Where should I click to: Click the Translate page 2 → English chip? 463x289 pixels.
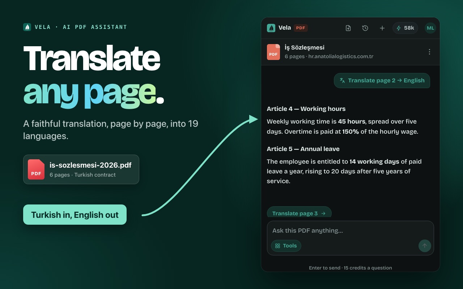click(x=382, y=81)
